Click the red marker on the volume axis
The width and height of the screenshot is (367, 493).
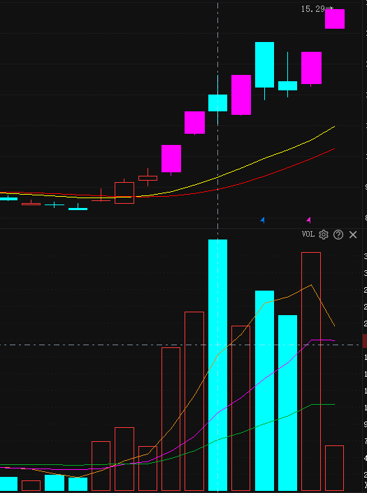click(x=365, y=341)
